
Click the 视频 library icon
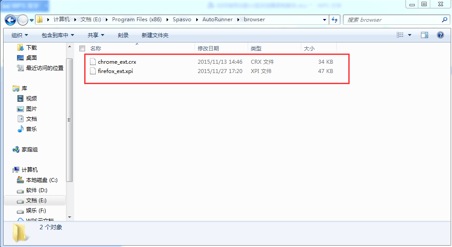click(x=20, y=98)
